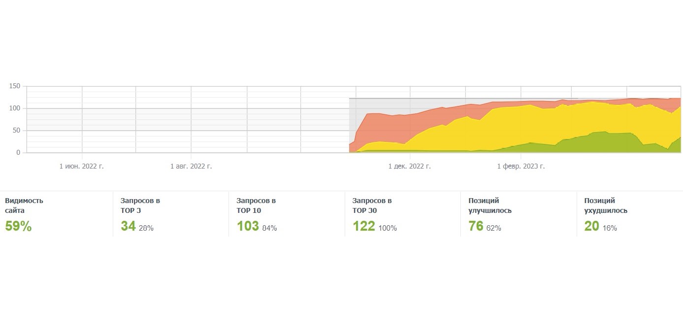The width and height of the screenshot is (683, 310).
Task: Click the 76 improved positions value
Action: (x=476, y=227)
